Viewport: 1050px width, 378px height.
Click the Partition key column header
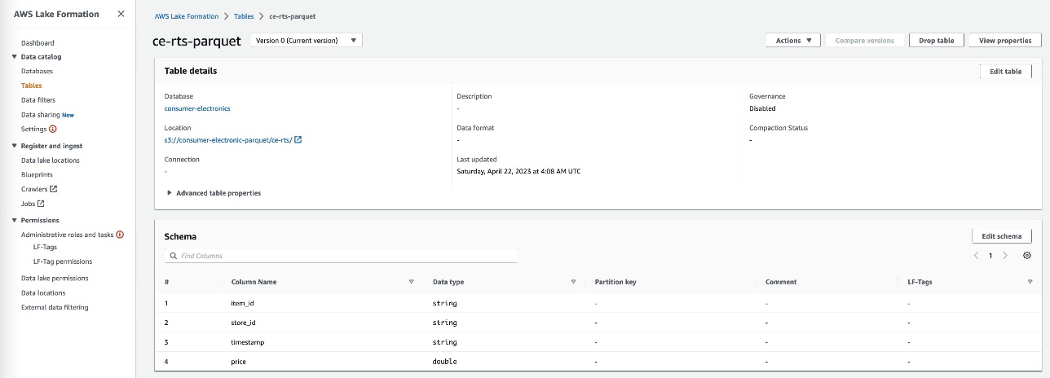(615, 282)
